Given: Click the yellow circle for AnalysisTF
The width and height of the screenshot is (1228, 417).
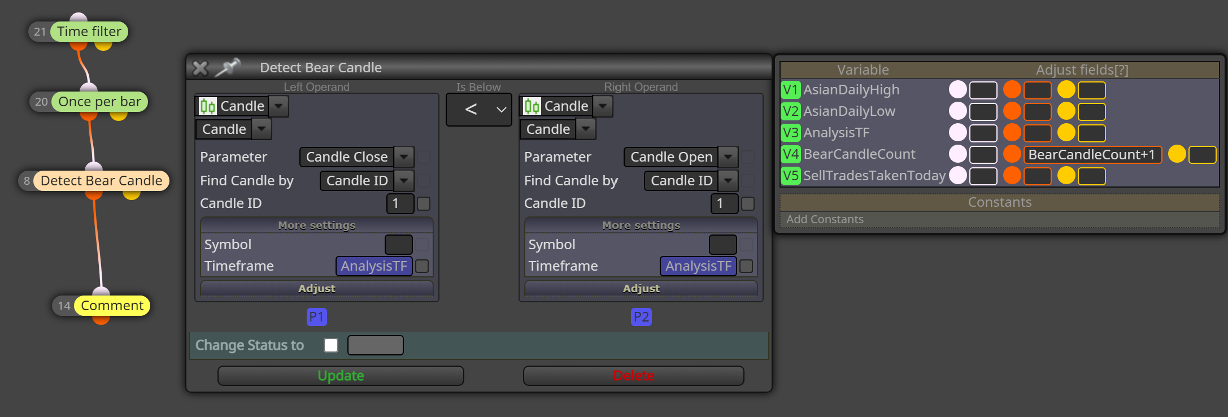Looking at the screenshot, I should coord(1066,133).
